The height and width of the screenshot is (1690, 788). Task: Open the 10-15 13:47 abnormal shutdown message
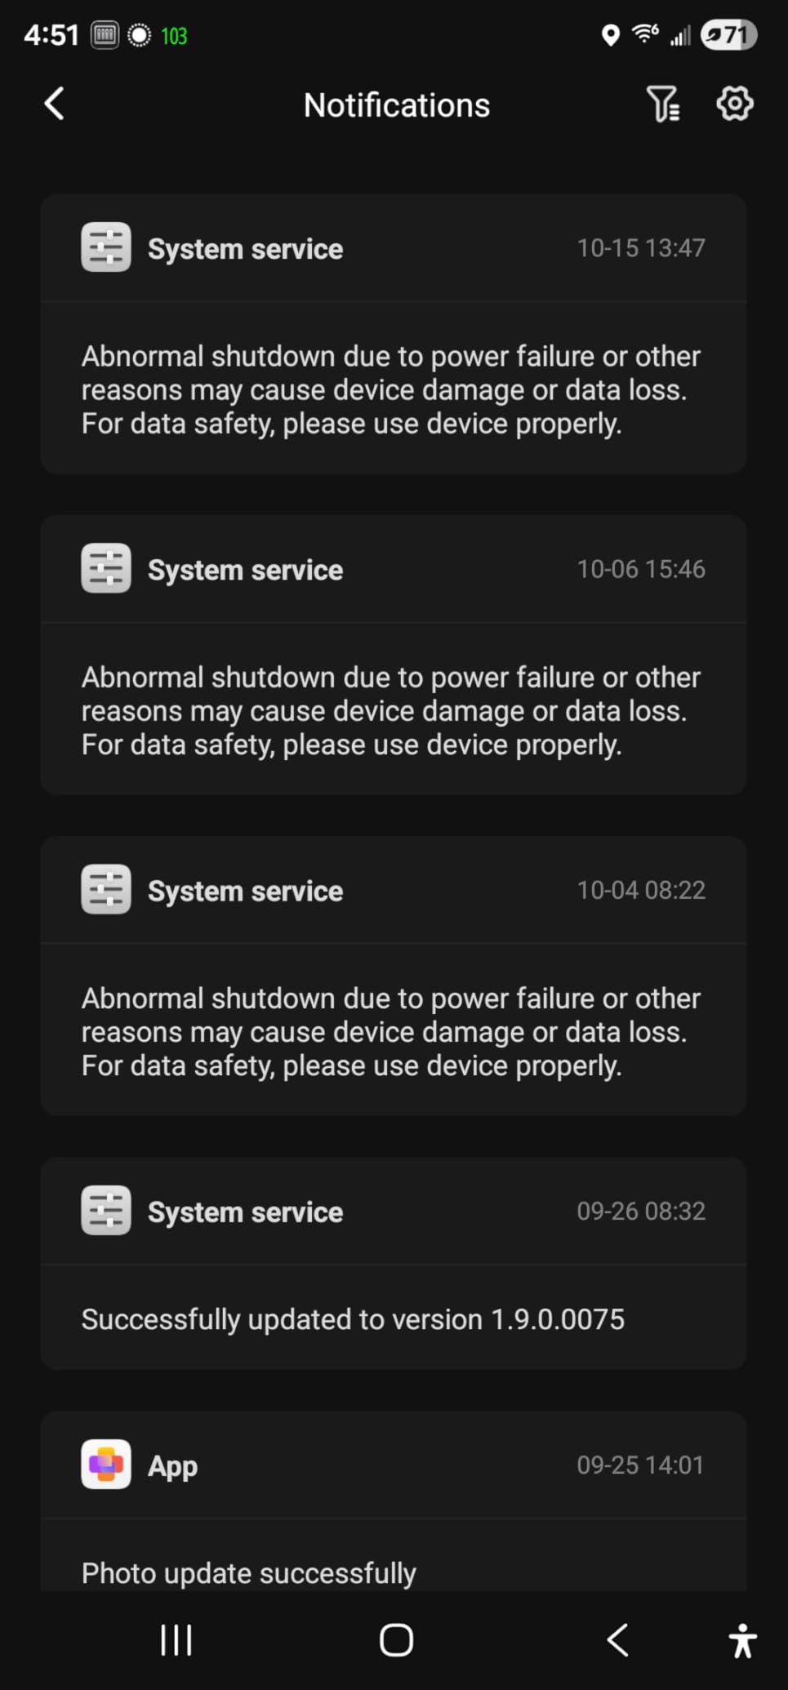[x=394, y=389]
